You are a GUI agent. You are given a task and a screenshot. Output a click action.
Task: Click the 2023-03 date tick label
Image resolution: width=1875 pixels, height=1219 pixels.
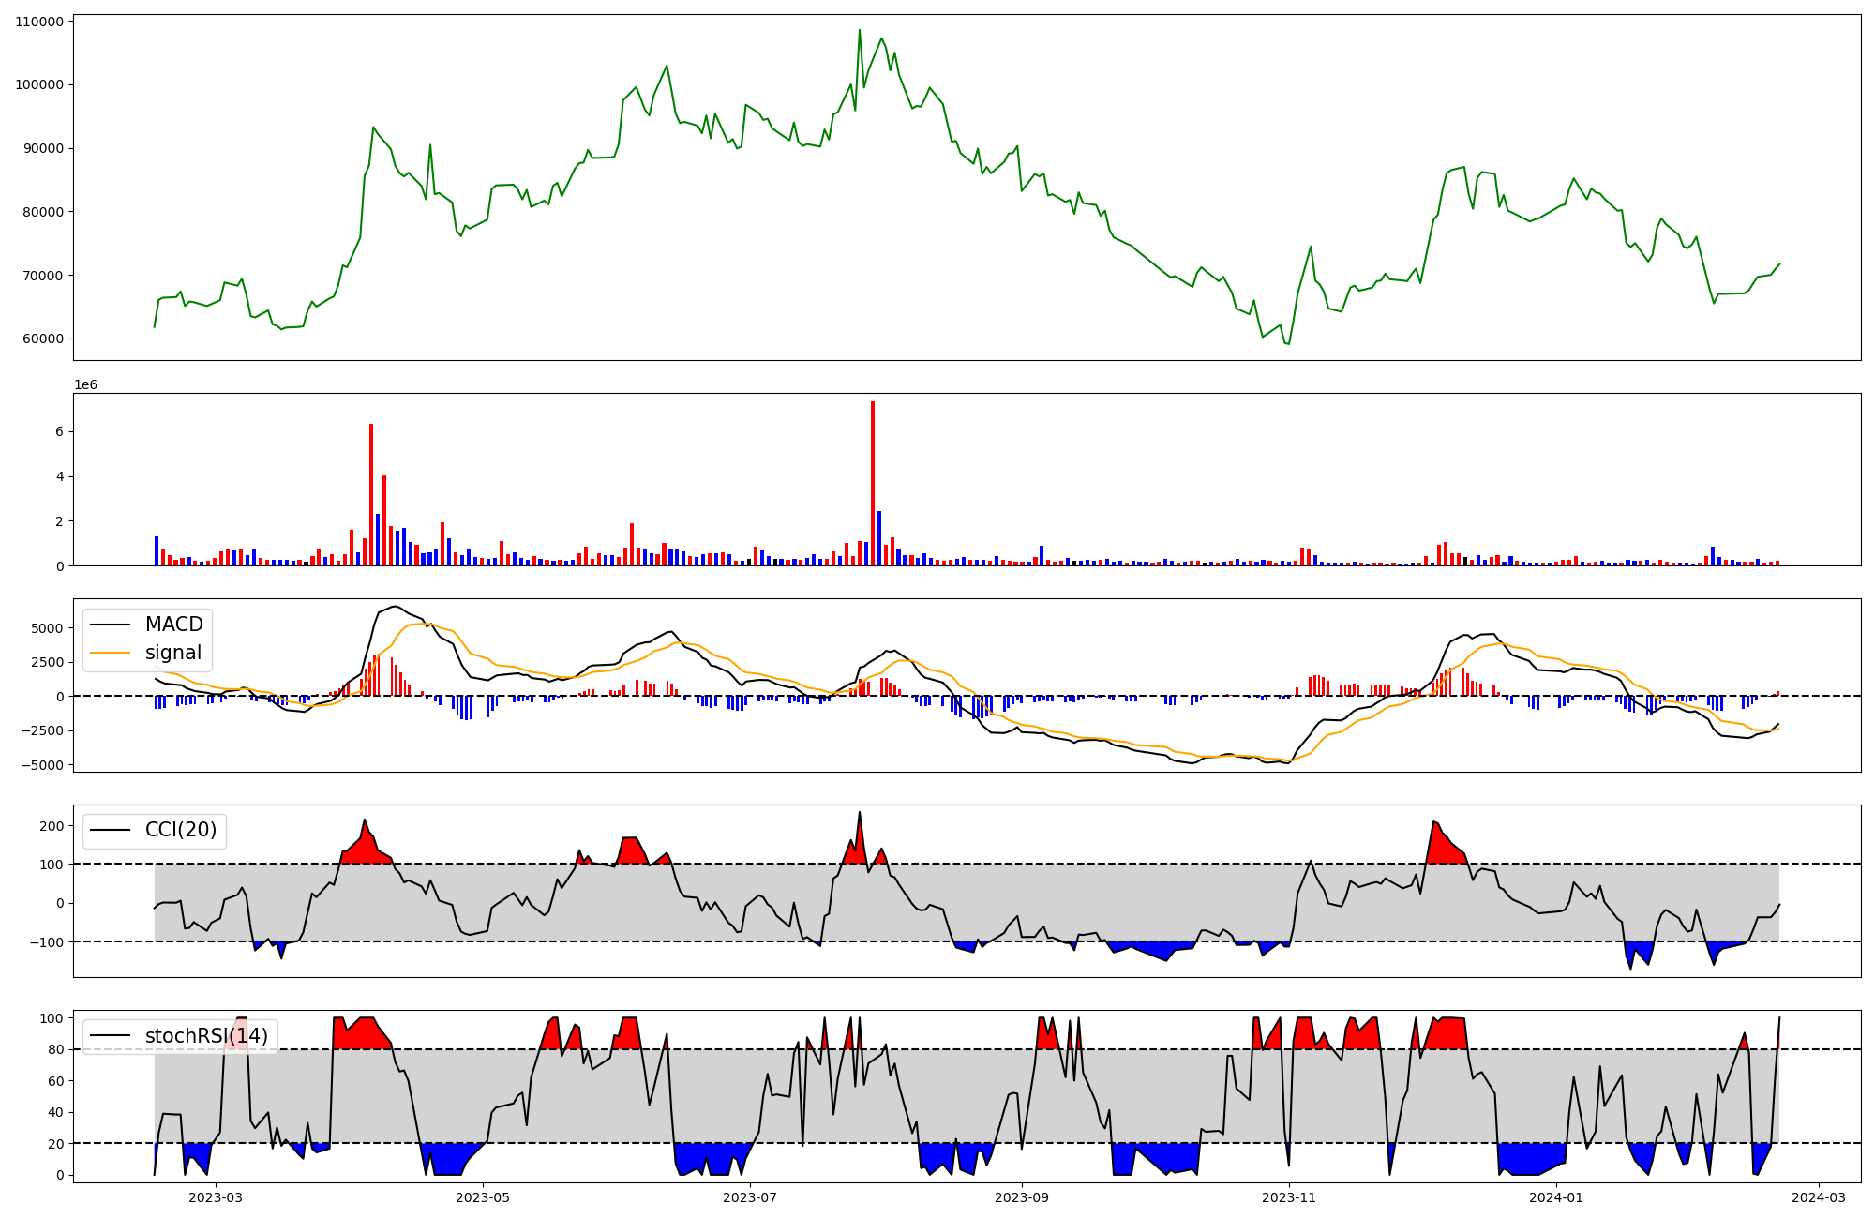click(216, 1197)
